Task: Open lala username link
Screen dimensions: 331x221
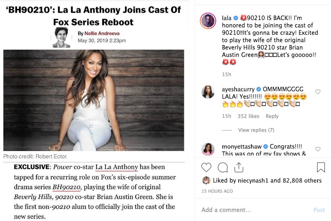Action: [226, 18]
